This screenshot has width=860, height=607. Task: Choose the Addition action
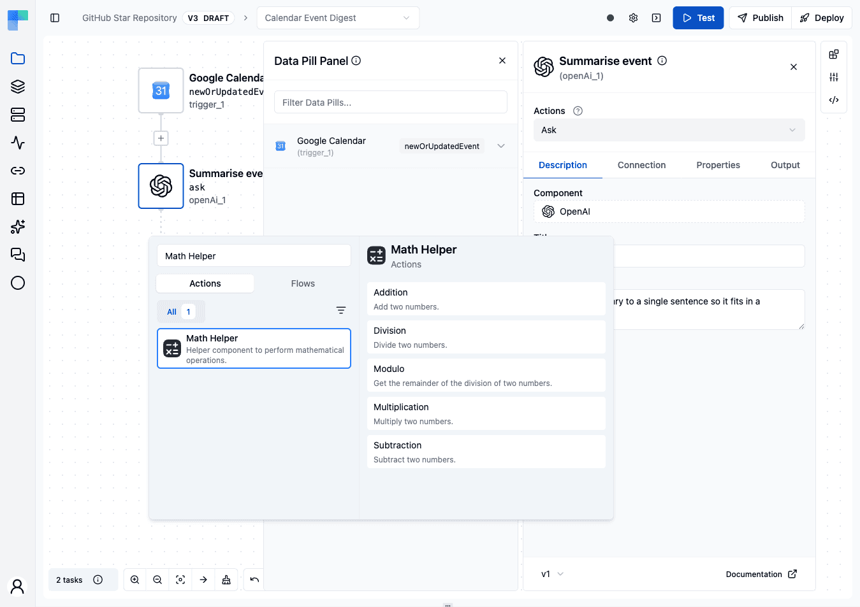pyautogui.click(x=486, y=299)
